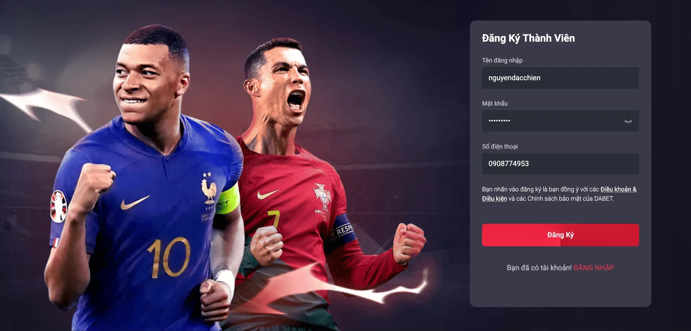Go to ĐĂNG NHẬP login link
The image size is (691, 331).
click(594, 268)
